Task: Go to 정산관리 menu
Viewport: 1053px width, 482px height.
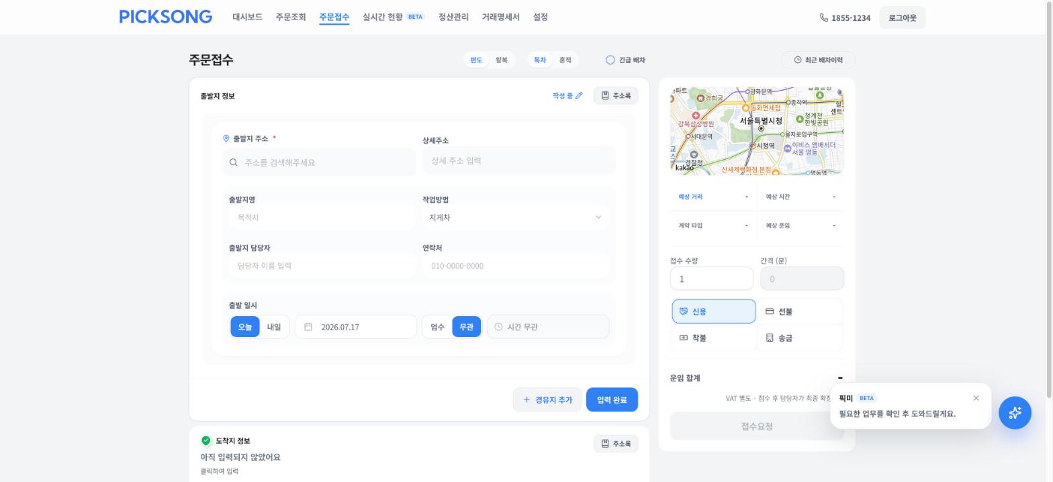Action: (x=453, y=17)
